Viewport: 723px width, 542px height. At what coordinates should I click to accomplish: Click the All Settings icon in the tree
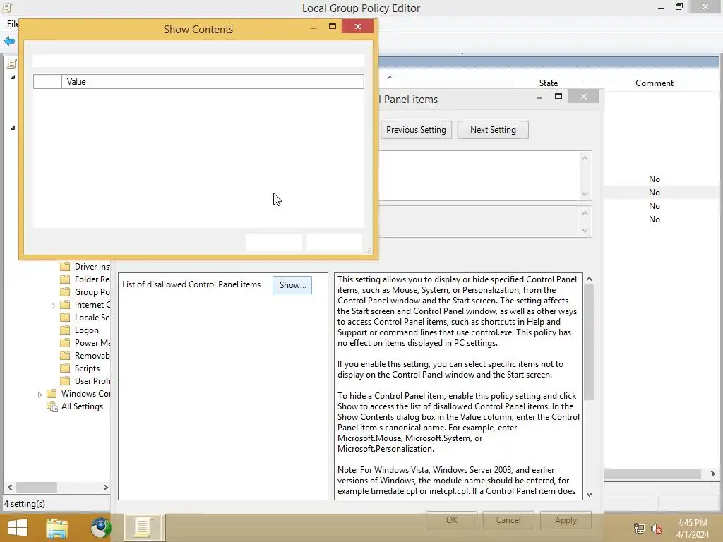pos(52,406)
